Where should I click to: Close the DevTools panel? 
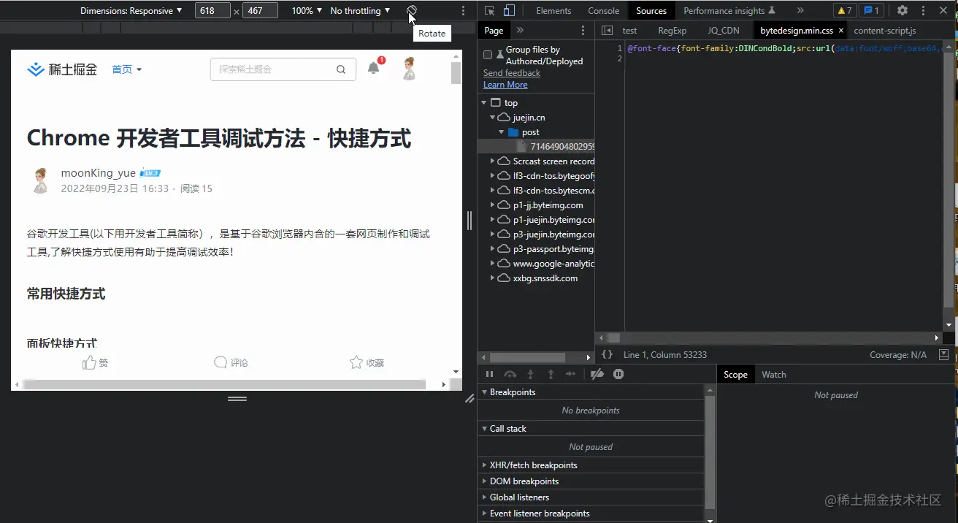943,11
